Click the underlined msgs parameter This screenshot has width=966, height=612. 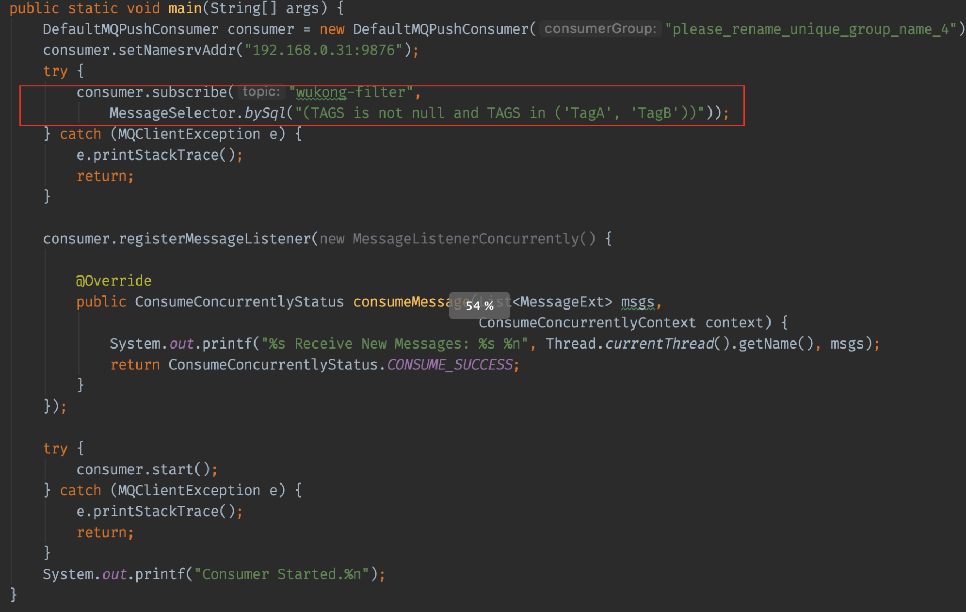[x=637, y=302]
